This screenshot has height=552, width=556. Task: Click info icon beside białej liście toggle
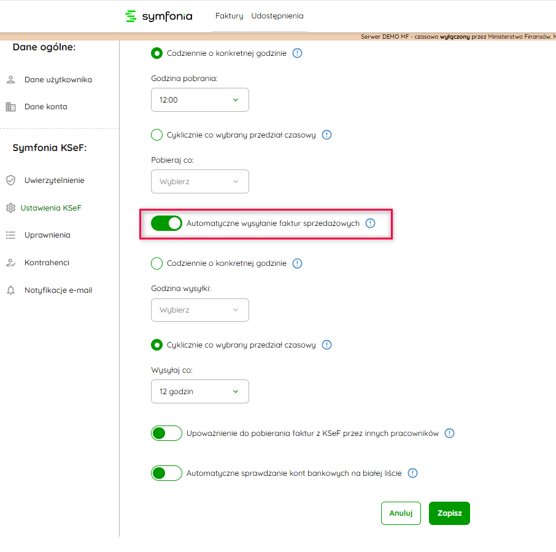(413, 473)
